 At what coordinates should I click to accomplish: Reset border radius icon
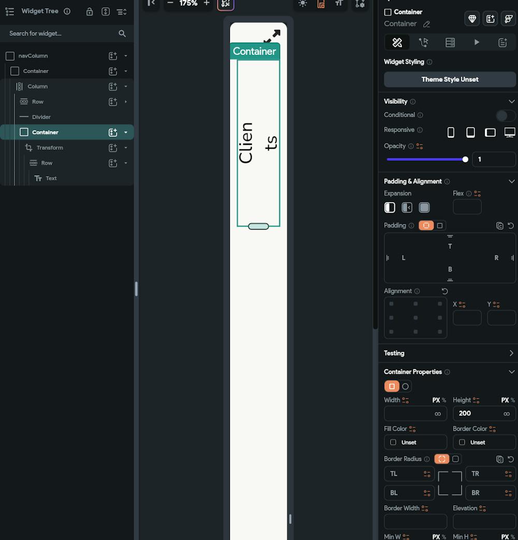point(511,459)
